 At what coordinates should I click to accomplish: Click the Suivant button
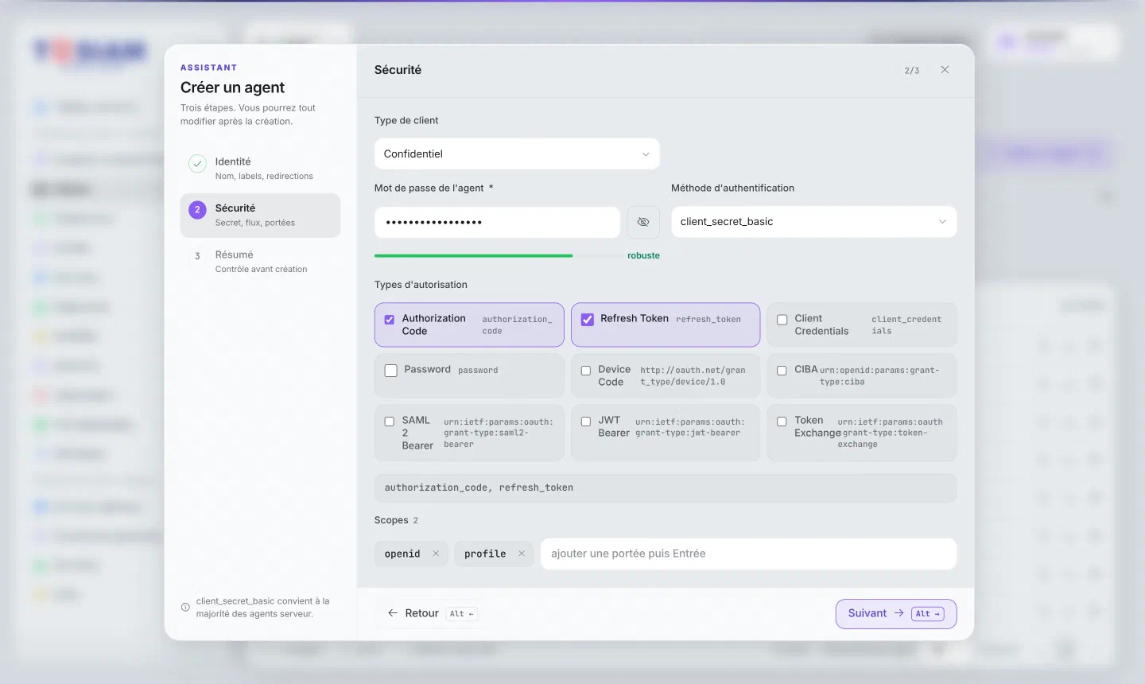(896, 613)
